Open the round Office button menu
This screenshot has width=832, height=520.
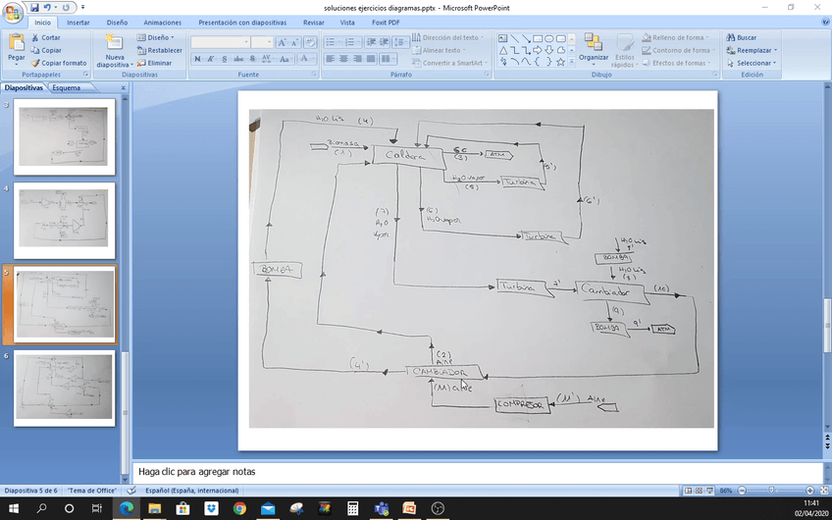(x=12, y=12)
